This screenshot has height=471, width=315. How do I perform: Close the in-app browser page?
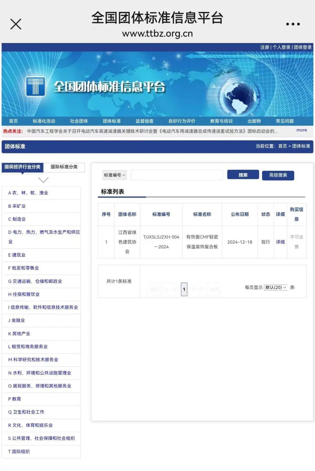point(16,24)
